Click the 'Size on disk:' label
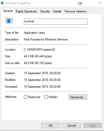Viewport: 104px width, 131px height. pyautogui.click(x=13, y=63)
